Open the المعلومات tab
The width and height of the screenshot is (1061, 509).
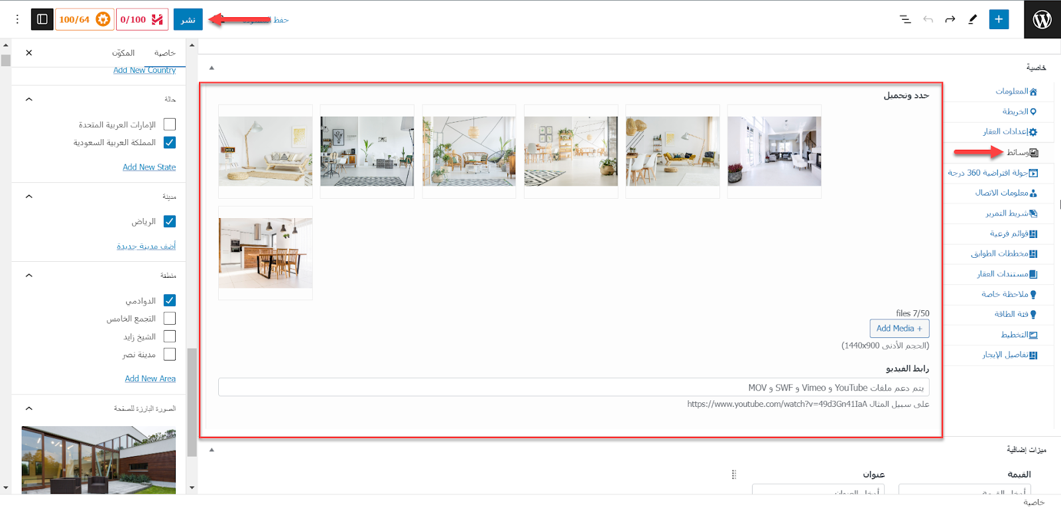click(x=1016, y=91)
